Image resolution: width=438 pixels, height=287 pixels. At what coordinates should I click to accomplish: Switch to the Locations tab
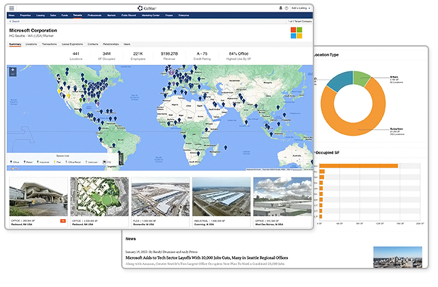pos(31,43)
